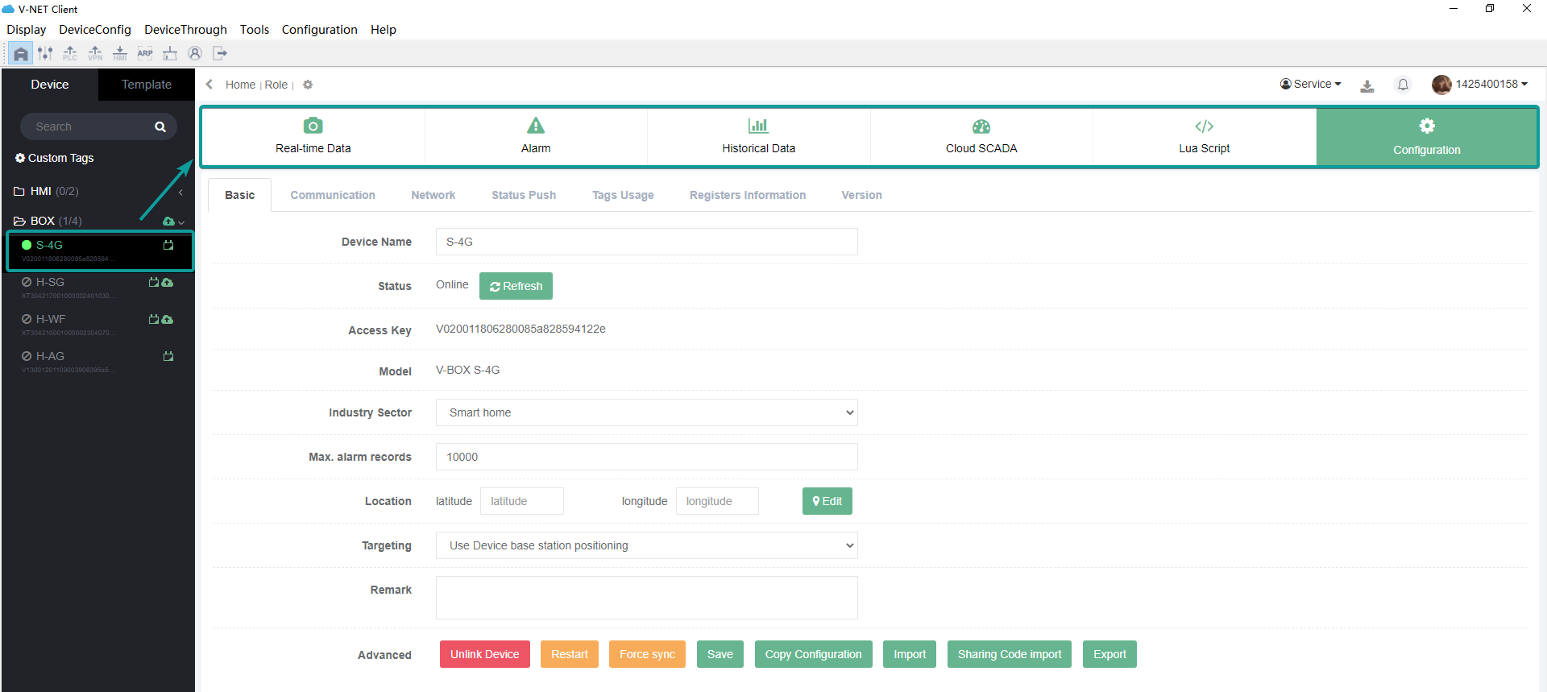Click the search magnifier icon

160,126
